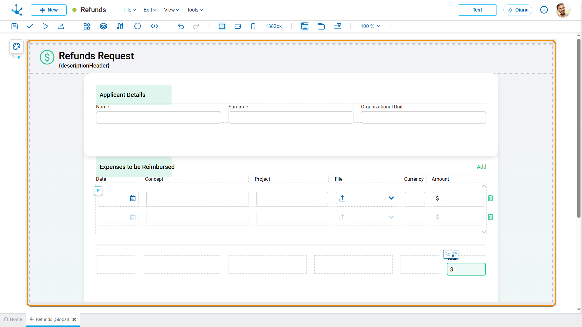Open the user profile avatar
Screen dimensions: 582x327
[x=563, y=10]
